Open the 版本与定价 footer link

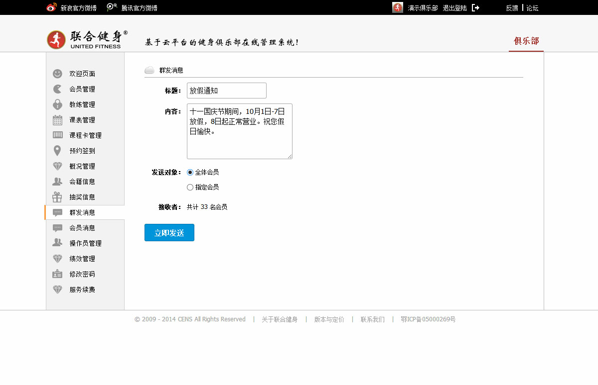329,319
